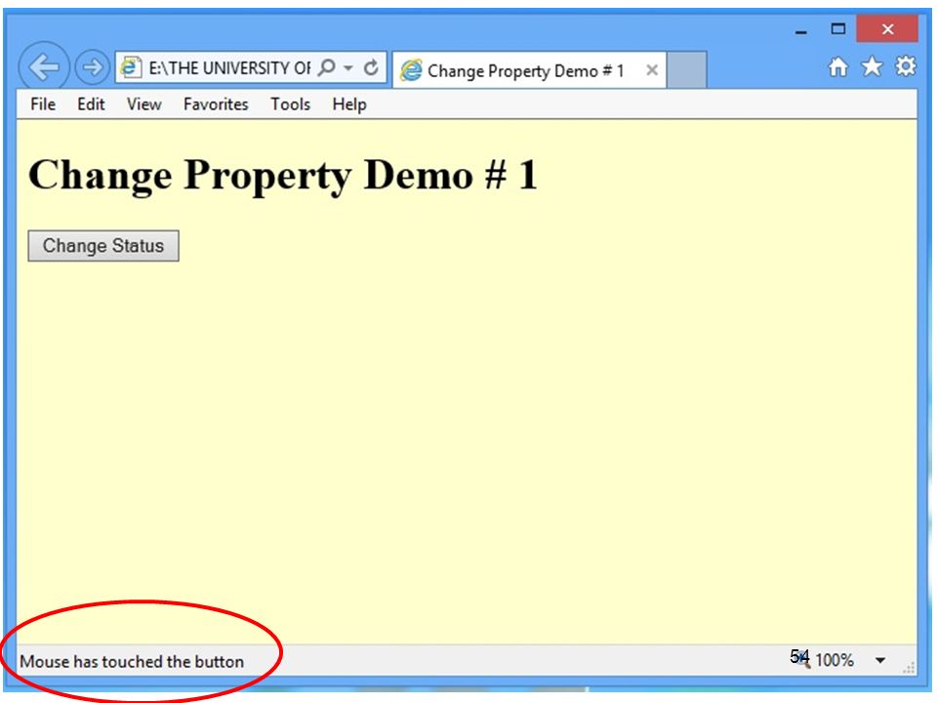The image size is (937, 703).
Task: Click the 'Change Property Demo # 1' heading
Action: [283, 175]
